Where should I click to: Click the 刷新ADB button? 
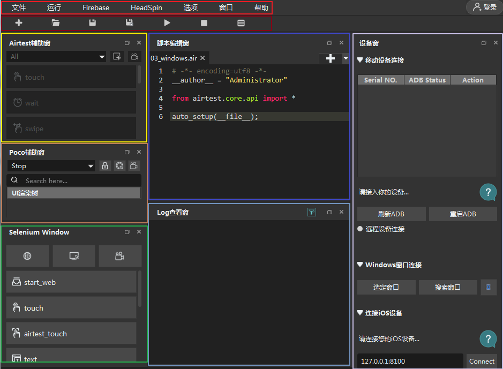pos(392,214)
